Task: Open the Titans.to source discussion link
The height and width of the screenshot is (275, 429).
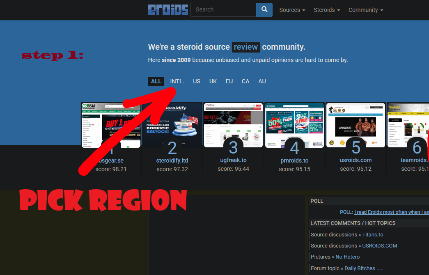Action: pos(373,234)
